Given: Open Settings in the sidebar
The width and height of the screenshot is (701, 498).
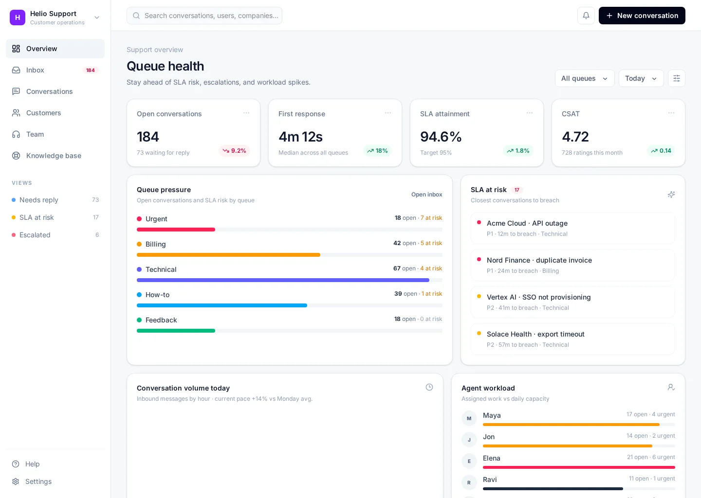Looking at the screenshot, I should pos(55,481).
